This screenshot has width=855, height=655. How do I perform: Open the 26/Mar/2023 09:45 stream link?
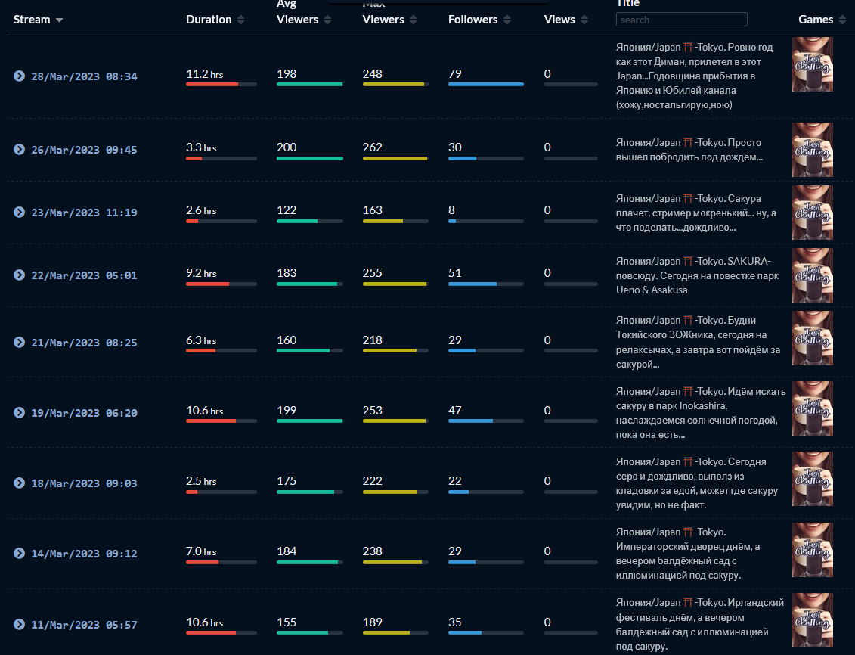84,150
